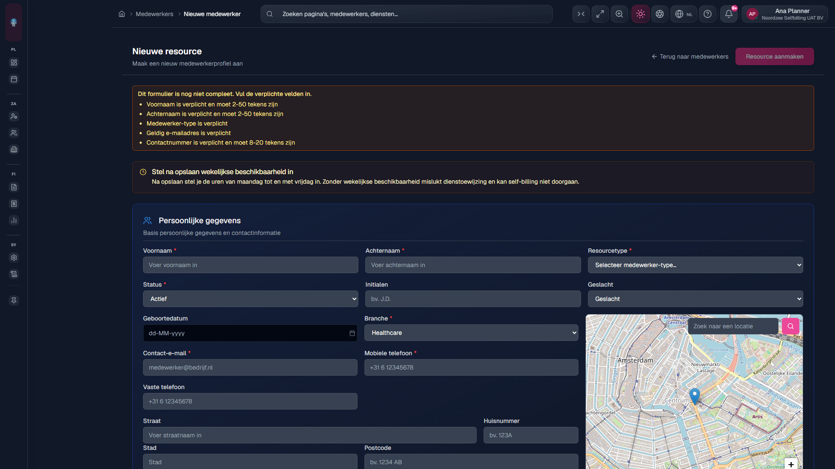Open the building icon in sidebar
Screen dimensions: 835x469
(14, 149)
